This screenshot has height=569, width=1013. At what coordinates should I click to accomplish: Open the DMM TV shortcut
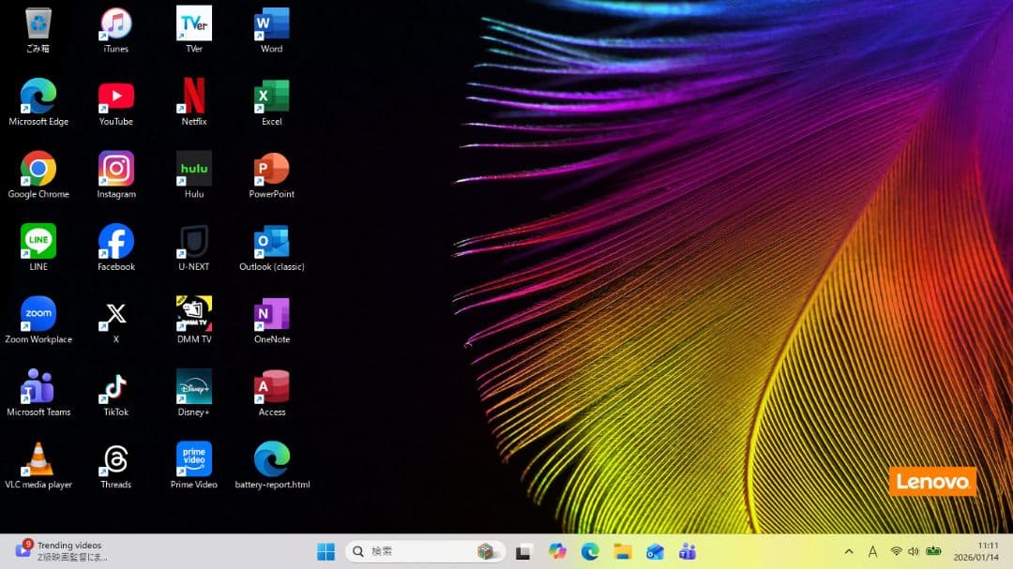(192, 314)
